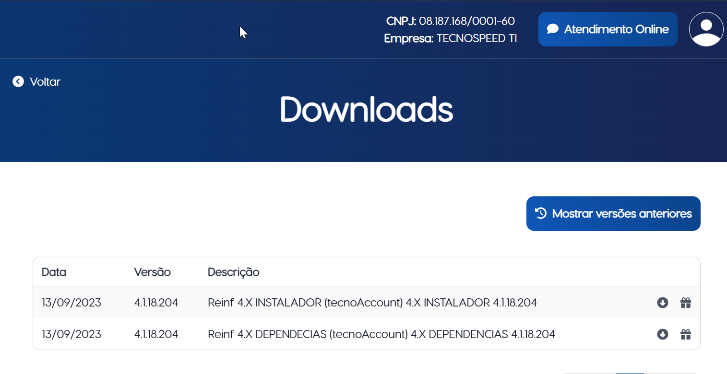Open the user profile avatar icon
Screen dimensions: 727x374
(706, 29)
